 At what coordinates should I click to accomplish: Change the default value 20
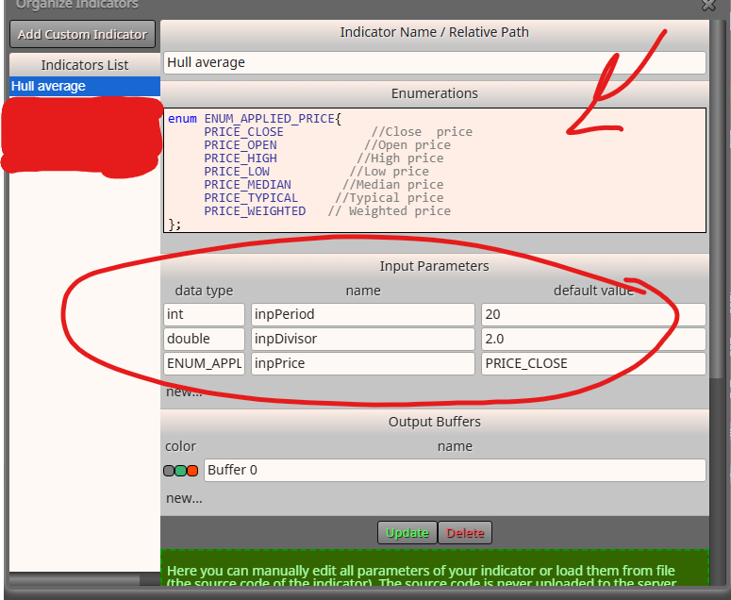pos(593,314)
